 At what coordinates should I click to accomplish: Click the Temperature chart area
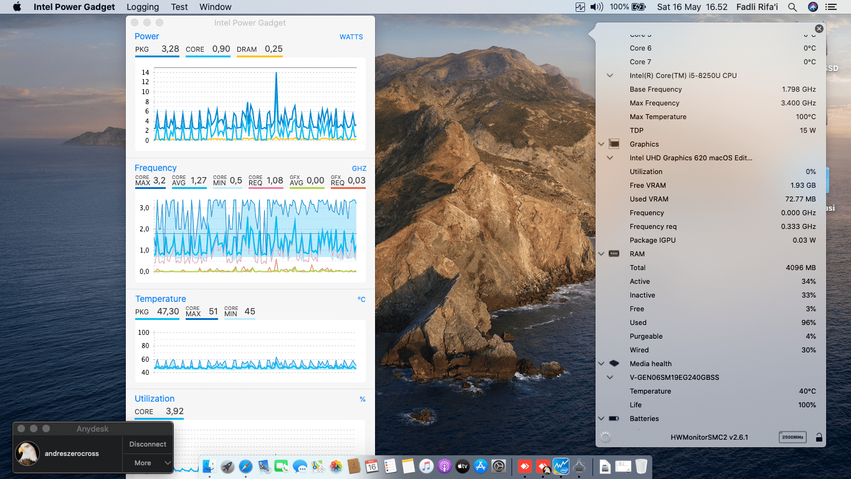click(x=250, y=350)
